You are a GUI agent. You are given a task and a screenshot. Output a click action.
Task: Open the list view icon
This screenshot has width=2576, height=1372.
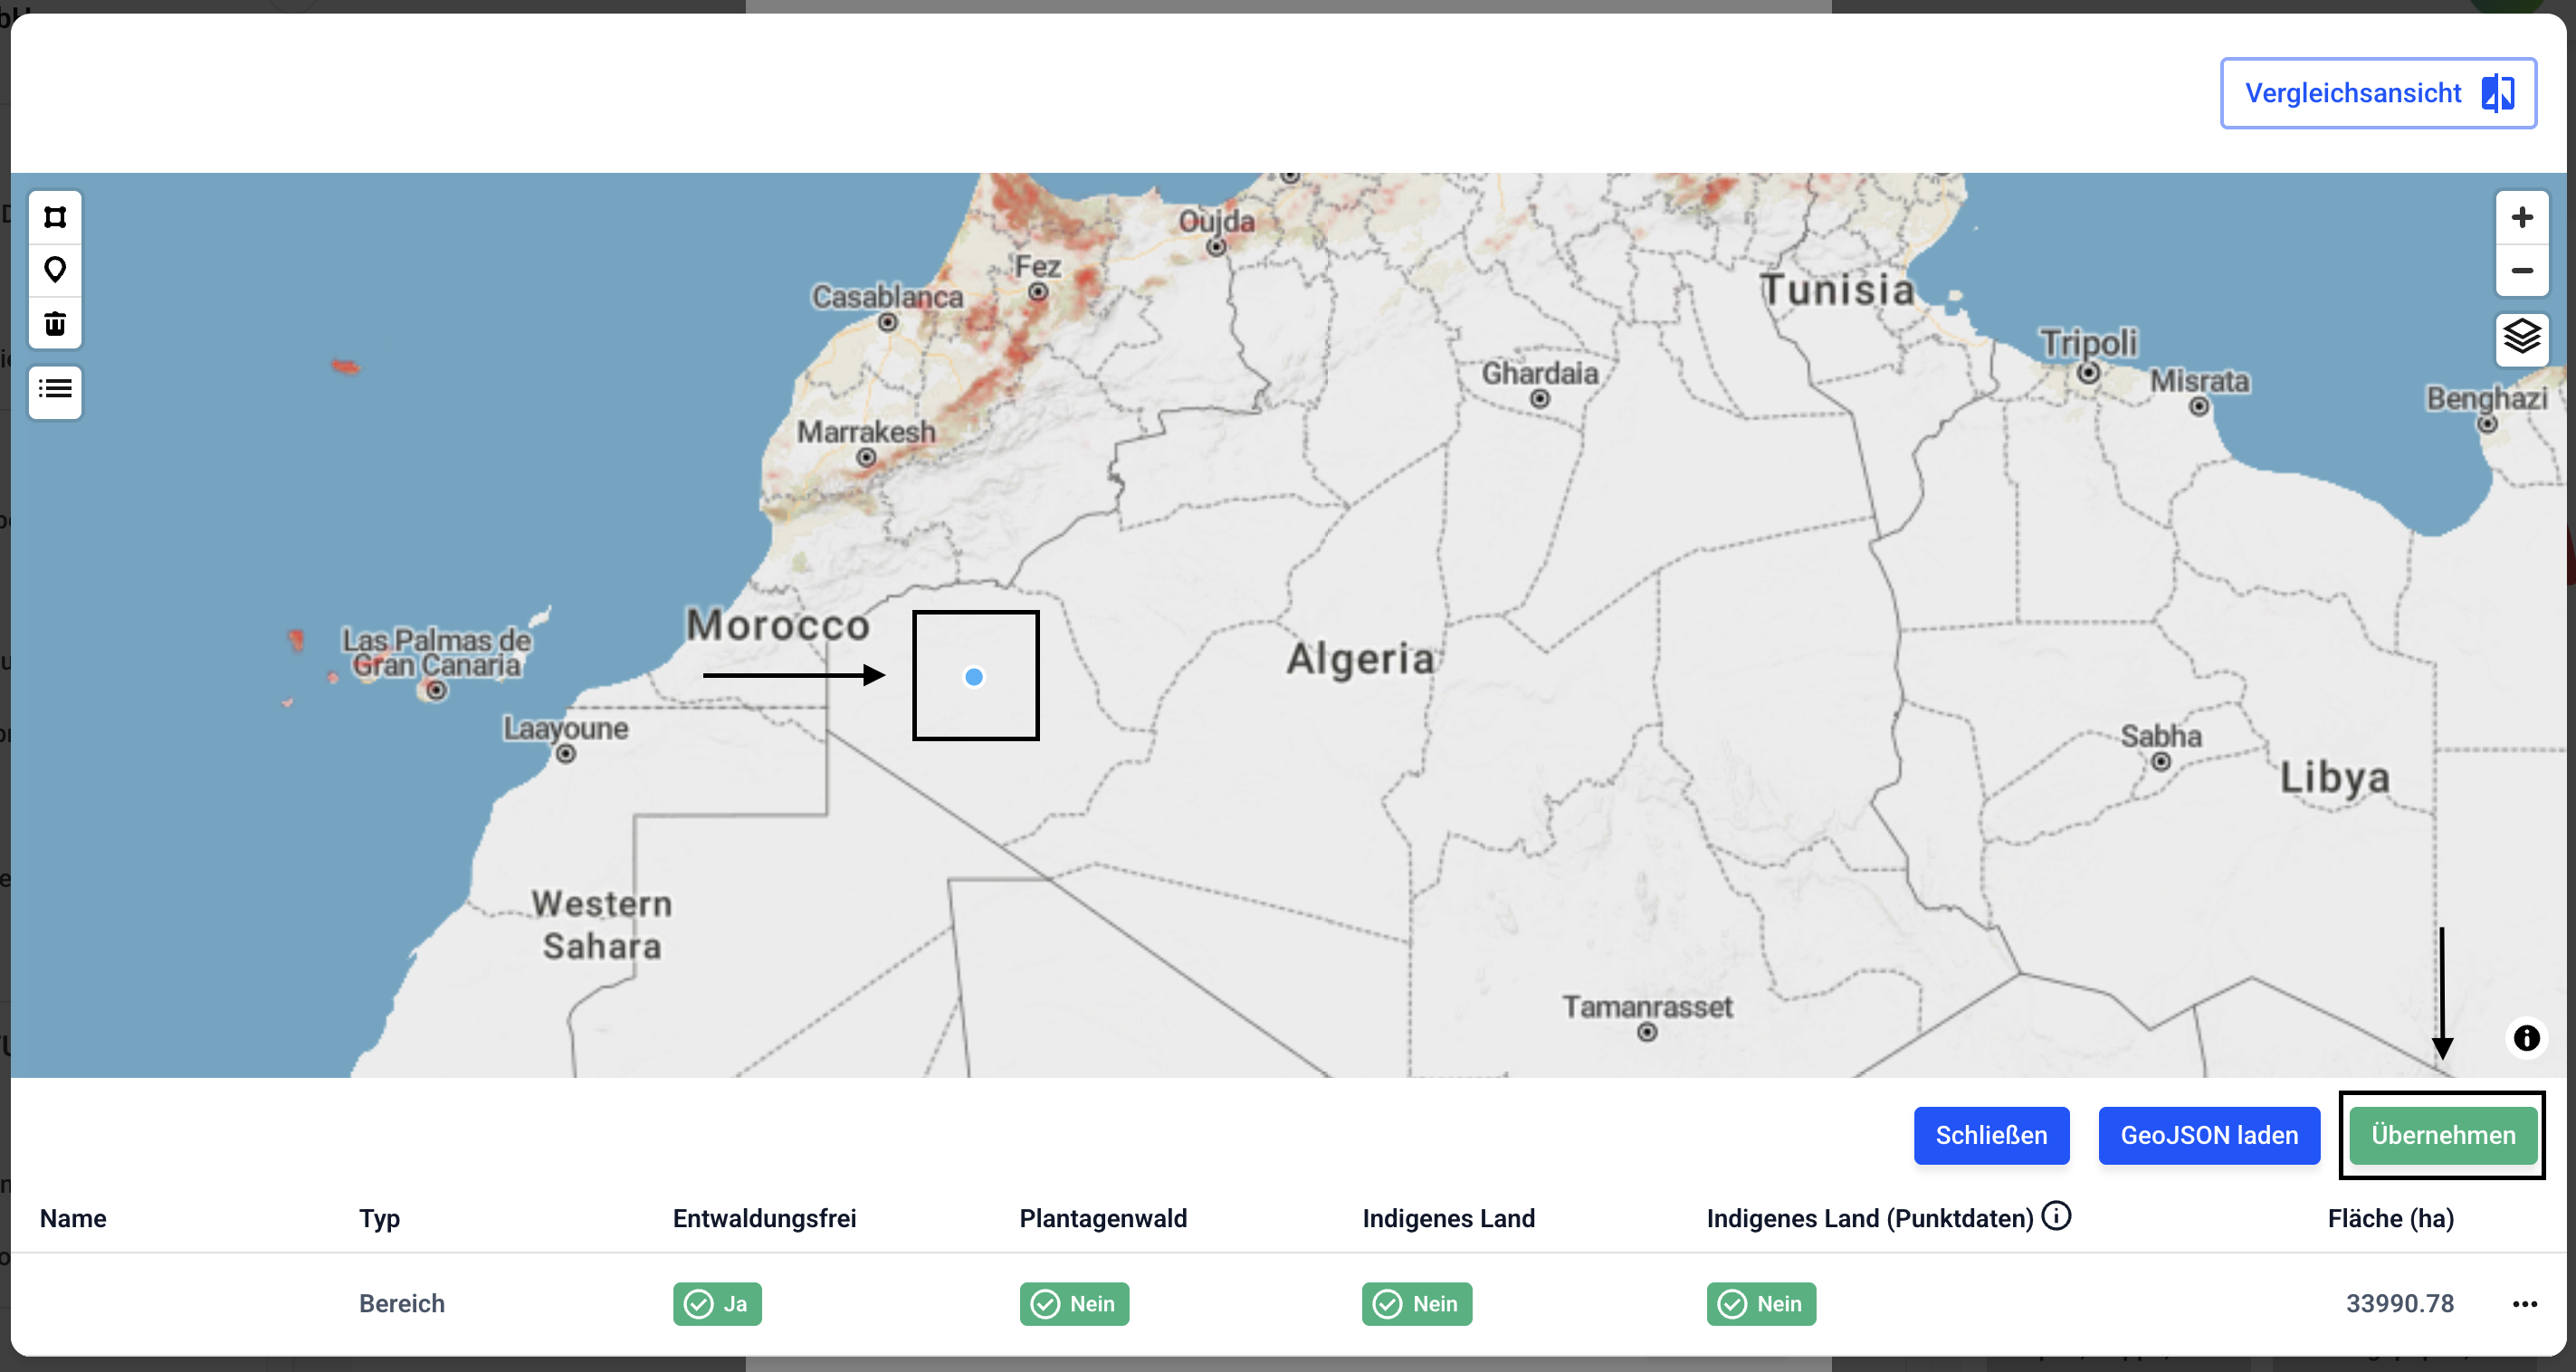(55, 389)
